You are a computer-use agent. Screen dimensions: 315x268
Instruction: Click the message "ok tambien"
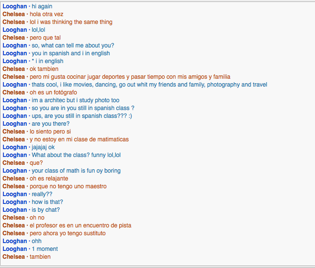44,69
